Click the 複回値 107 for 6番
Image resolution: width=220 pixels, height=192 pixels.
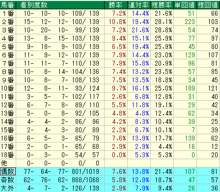[x=213, y=55]
